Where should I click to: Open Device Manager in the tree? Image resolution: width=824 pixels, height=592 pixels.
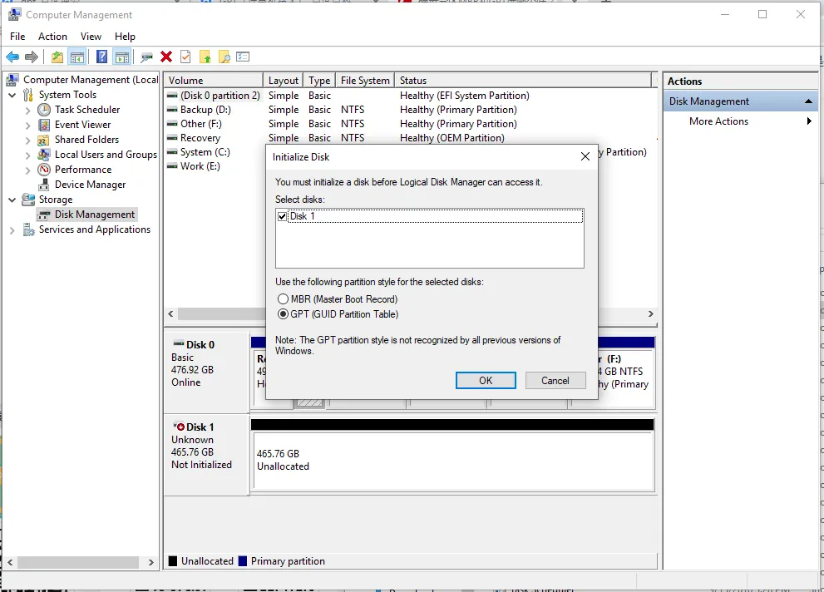[90, 185]
